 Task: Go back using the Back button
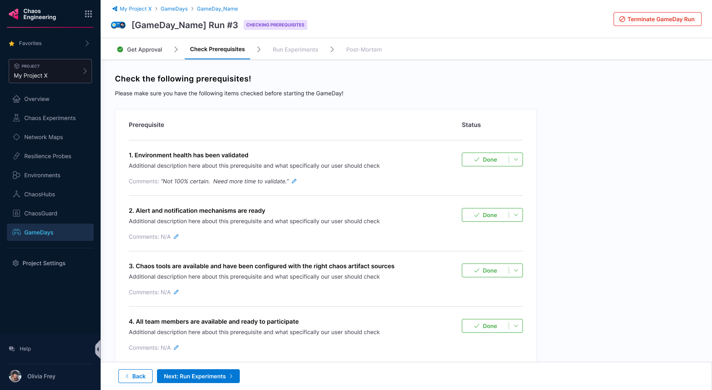(x=135, y=376)
